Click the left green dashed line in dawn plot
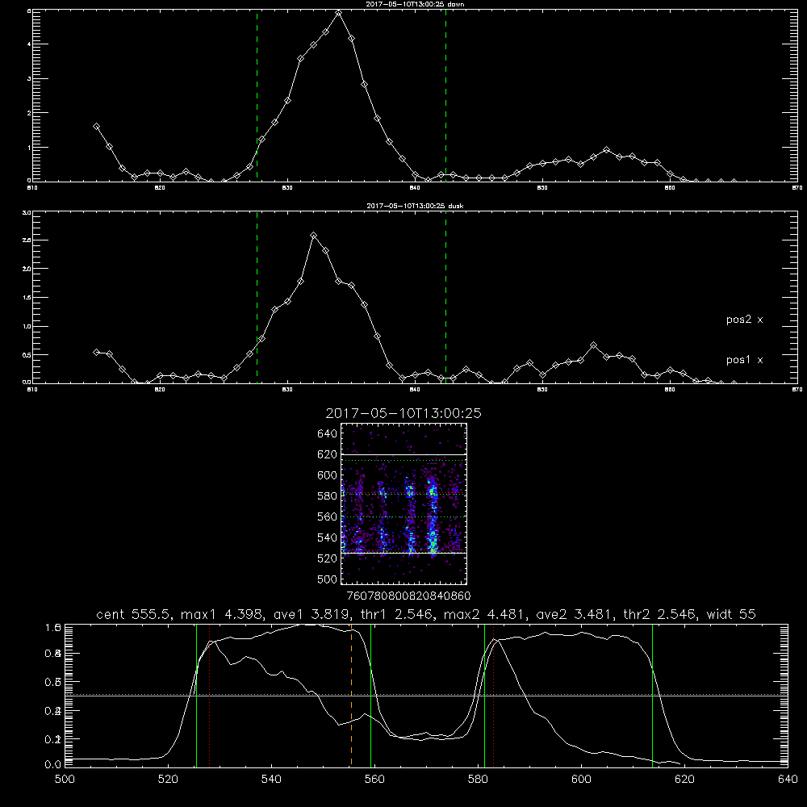Screen dimensions: 807x807 (257, 95)
